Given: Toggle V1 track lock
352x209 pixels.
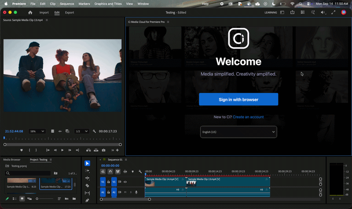Looking at the screenshot, I should pyautogui.click(x=109, y=182).
